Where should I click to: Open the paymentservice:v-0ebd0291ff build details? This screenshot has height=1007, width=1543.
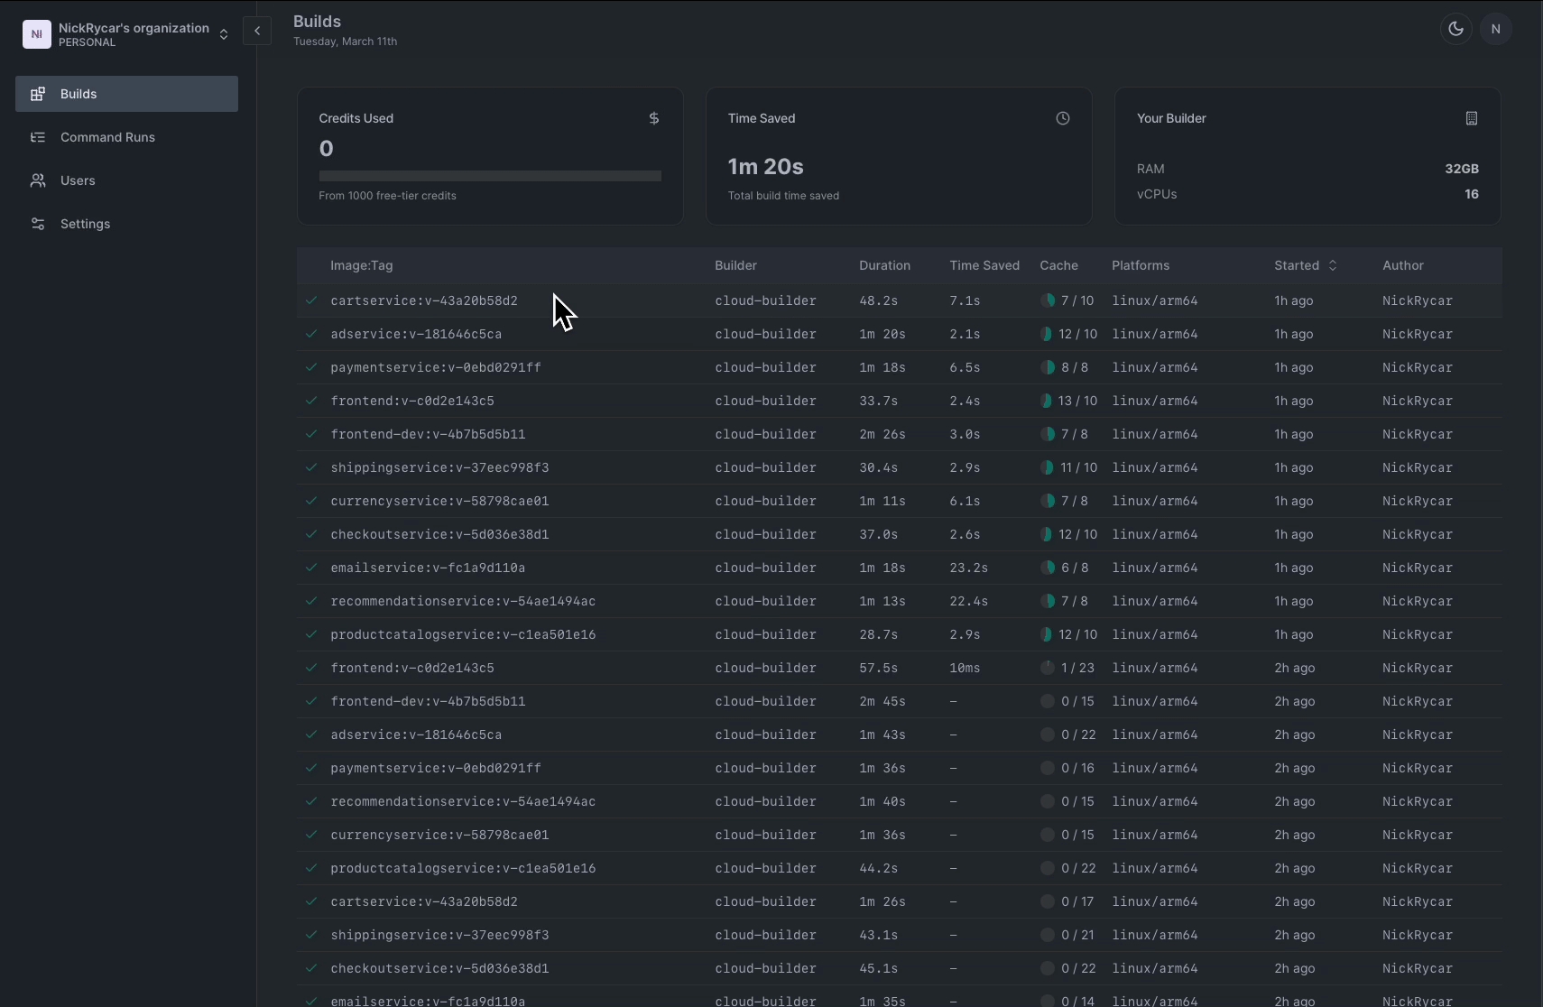(436, 367)
